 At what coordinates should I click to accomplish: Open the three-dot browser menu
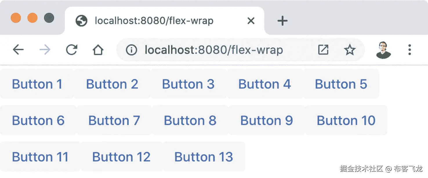pos(409,50)
